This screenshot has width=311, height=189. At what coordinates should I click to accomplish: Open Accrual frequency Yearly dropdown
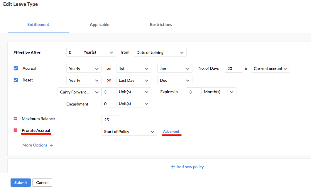coord(84,69)
